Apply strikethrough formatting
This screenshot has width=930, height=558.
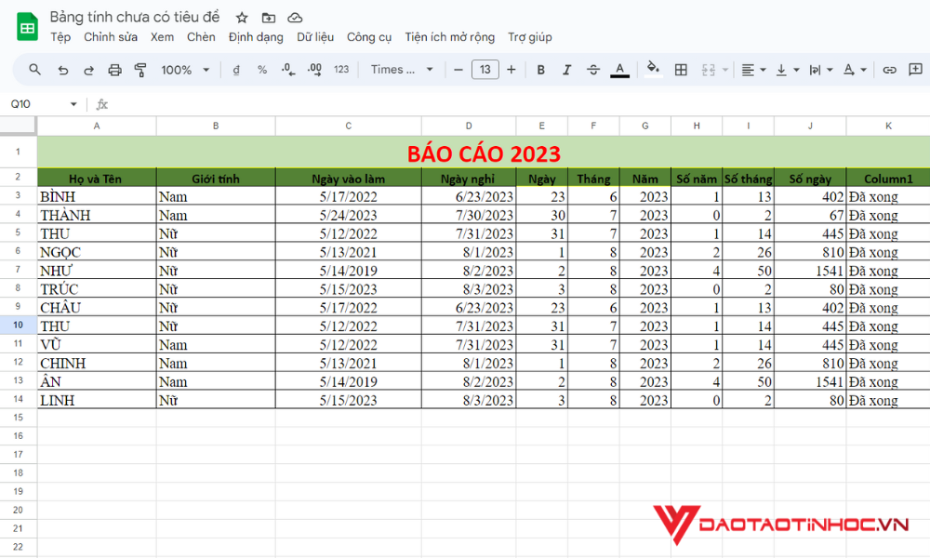pos(593,69)
